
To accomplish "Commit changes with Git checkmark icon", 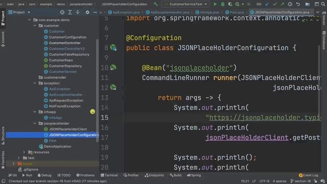I will tap(275, 4).
